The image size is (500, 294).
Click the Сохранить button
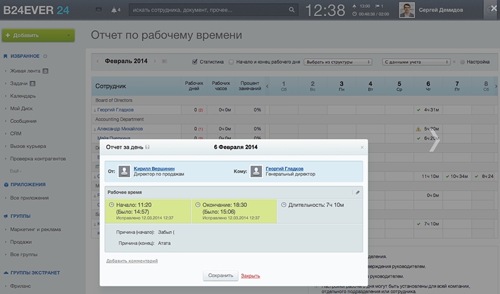point(221,275)
